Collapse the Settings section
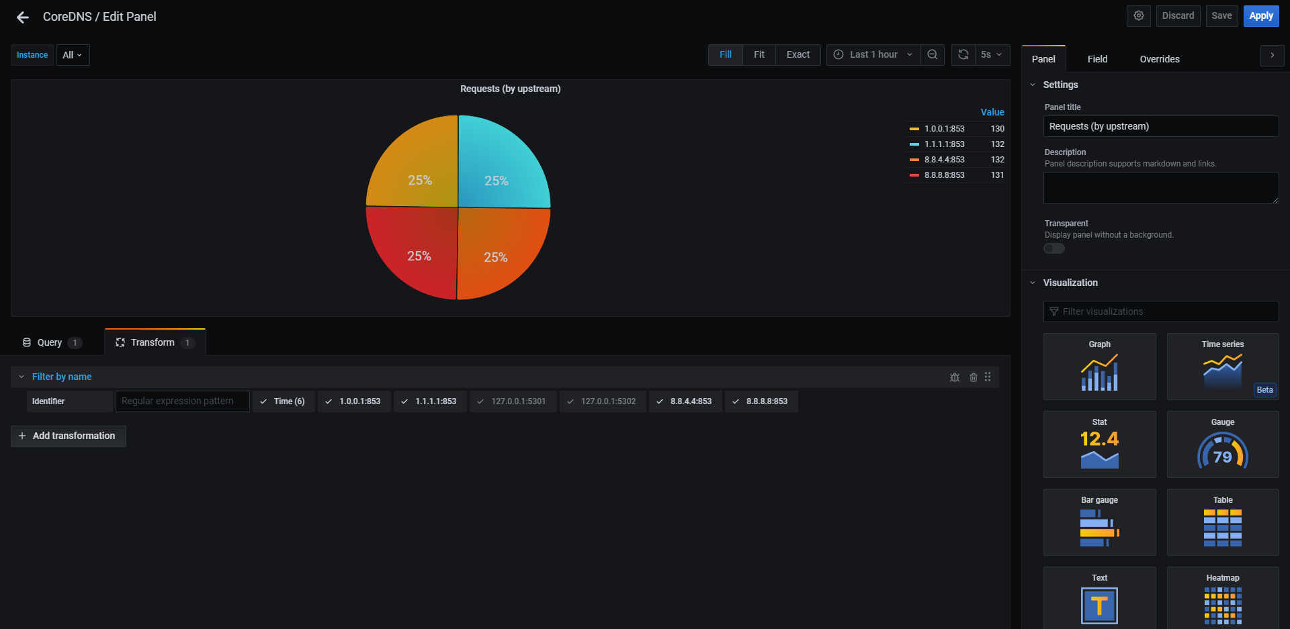 (1033, 85)
